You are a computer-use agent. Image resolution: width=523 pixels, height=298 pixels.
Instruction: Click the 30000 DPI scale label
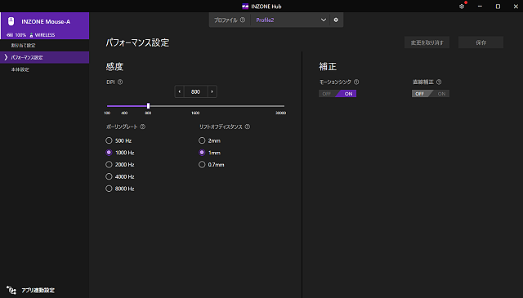coord(281,113)
